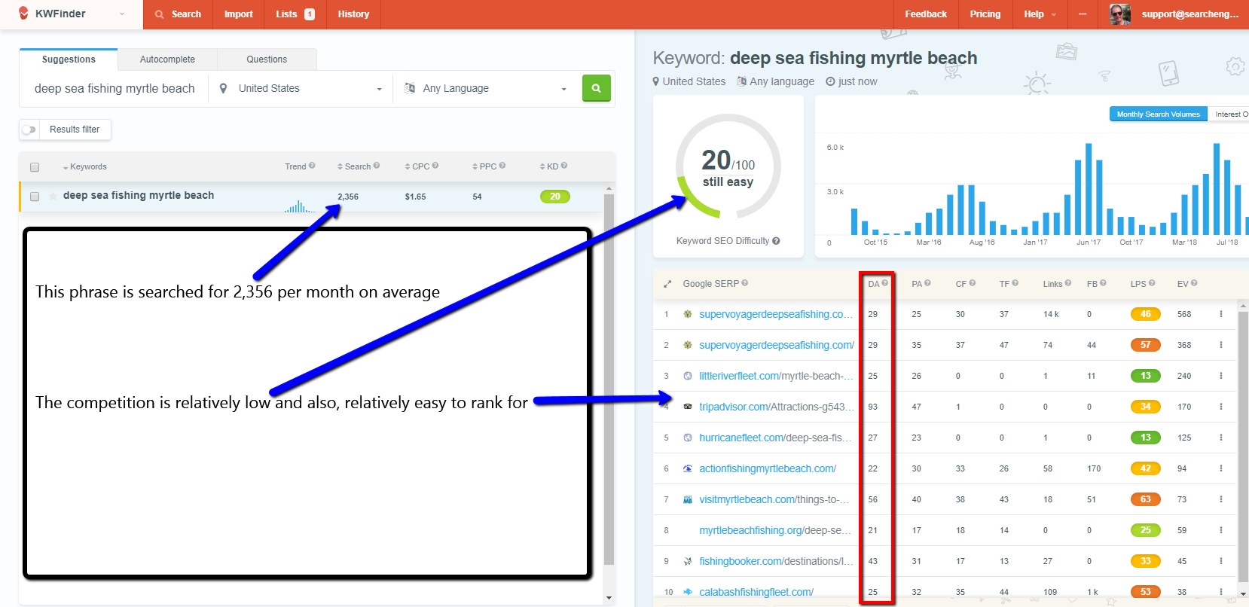Click the EV column help icon
The image size is (1249, 607).
tap(1194, 283)
